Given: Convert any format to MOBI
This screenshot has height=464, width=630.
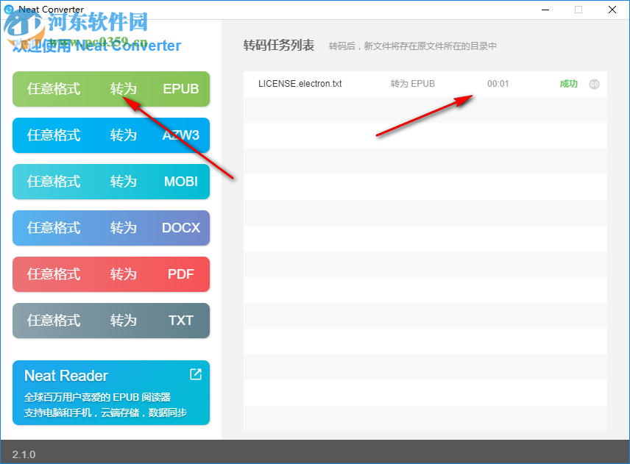Looking at the screenshot, I should [x=110, y=182].
